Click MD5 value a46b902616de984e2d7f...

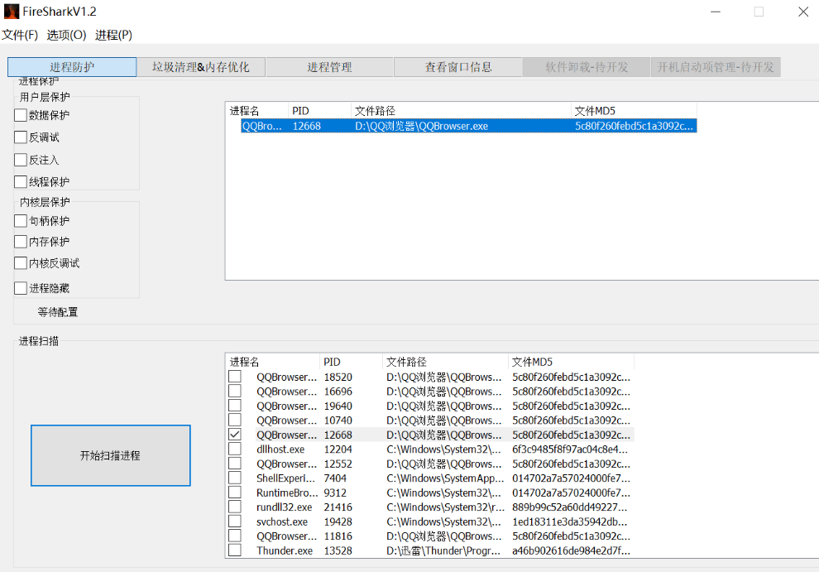coord(571,550)
